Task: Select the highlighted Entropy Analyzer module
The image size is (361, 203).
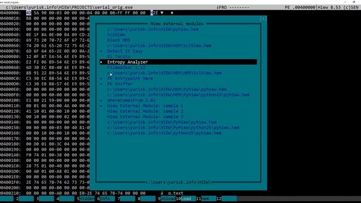Action: pyautogui.click(x=178, y=62)
